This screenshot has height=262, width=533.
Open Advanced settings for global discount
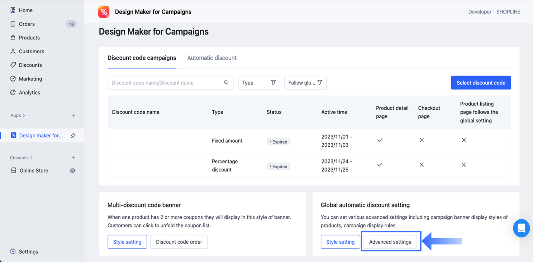tap(390, 242)
